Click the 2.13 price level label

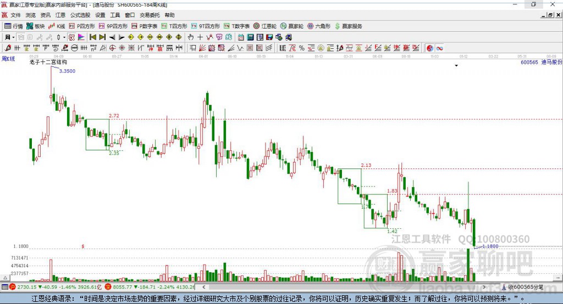[366, 165]
